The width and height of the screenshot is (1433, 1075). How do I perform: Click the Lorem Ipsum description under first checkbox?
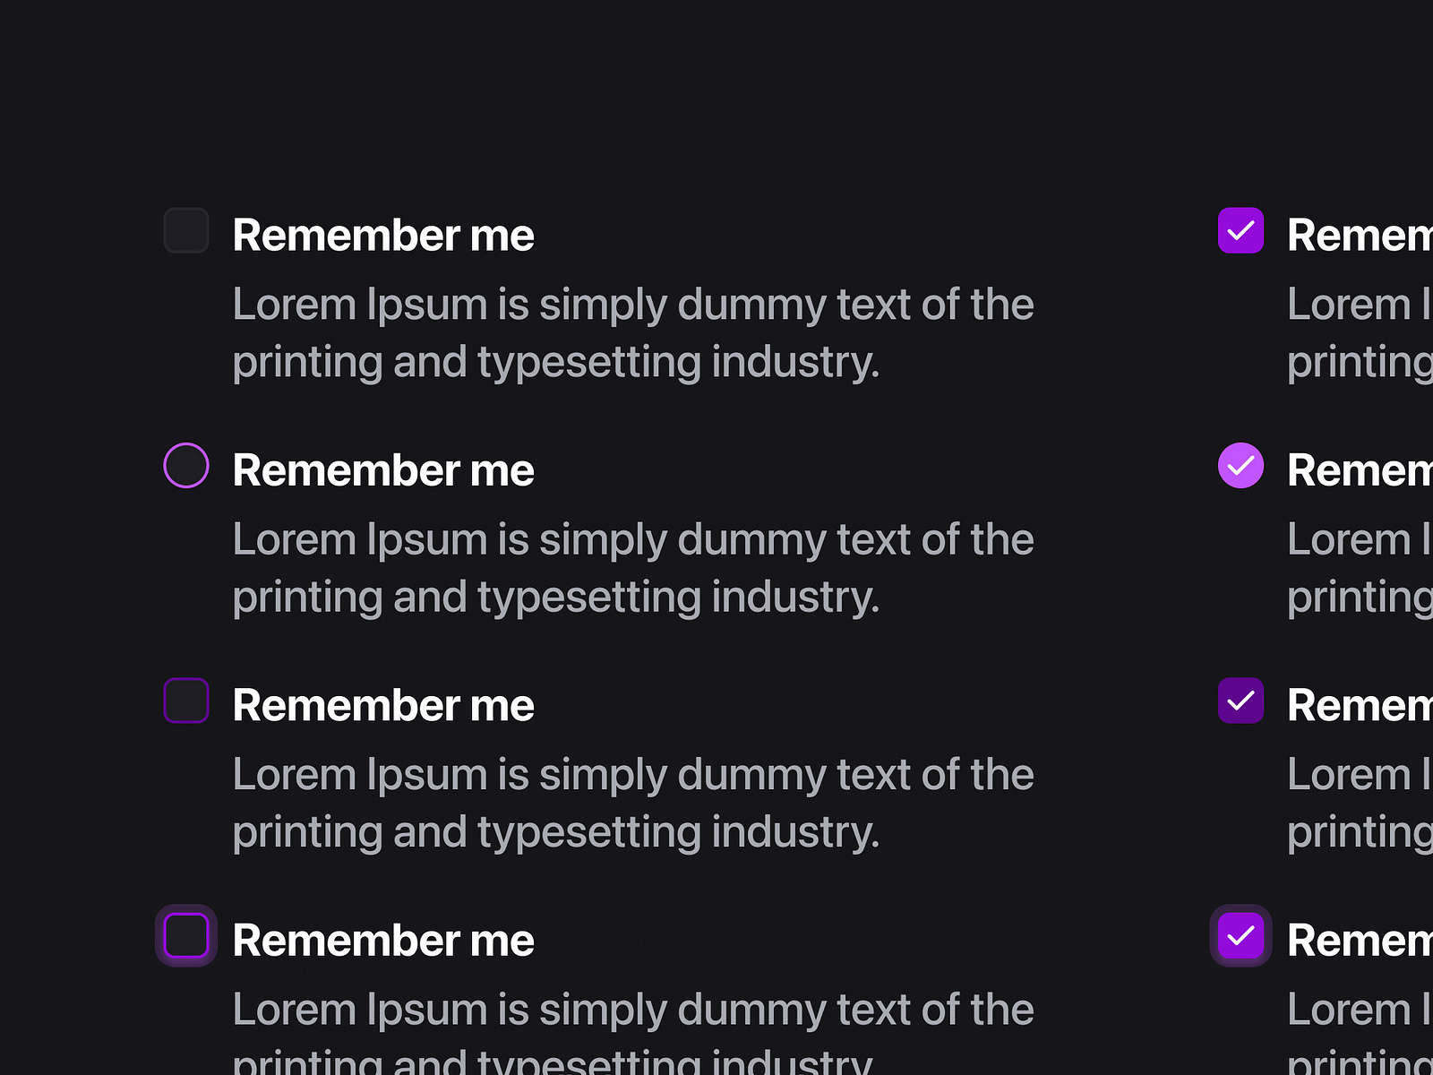(633, 333)
